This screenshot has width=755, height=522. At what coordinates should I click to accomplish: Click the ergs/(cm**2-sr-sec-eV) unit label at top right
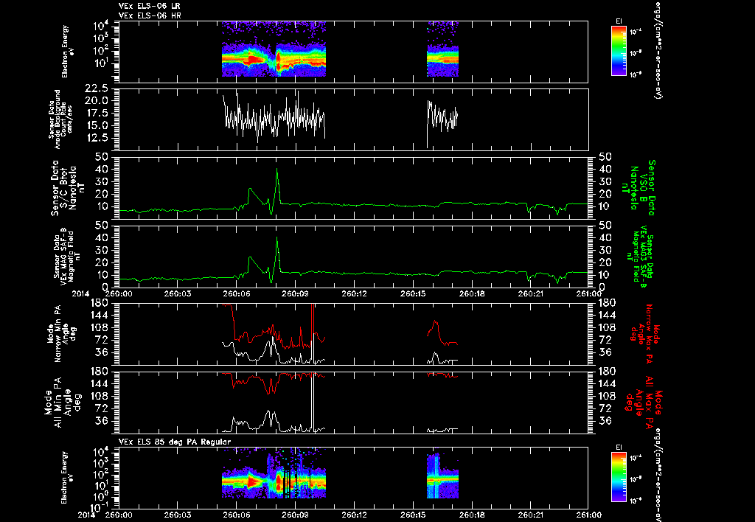pyautogui.click(x=657, y=49)
